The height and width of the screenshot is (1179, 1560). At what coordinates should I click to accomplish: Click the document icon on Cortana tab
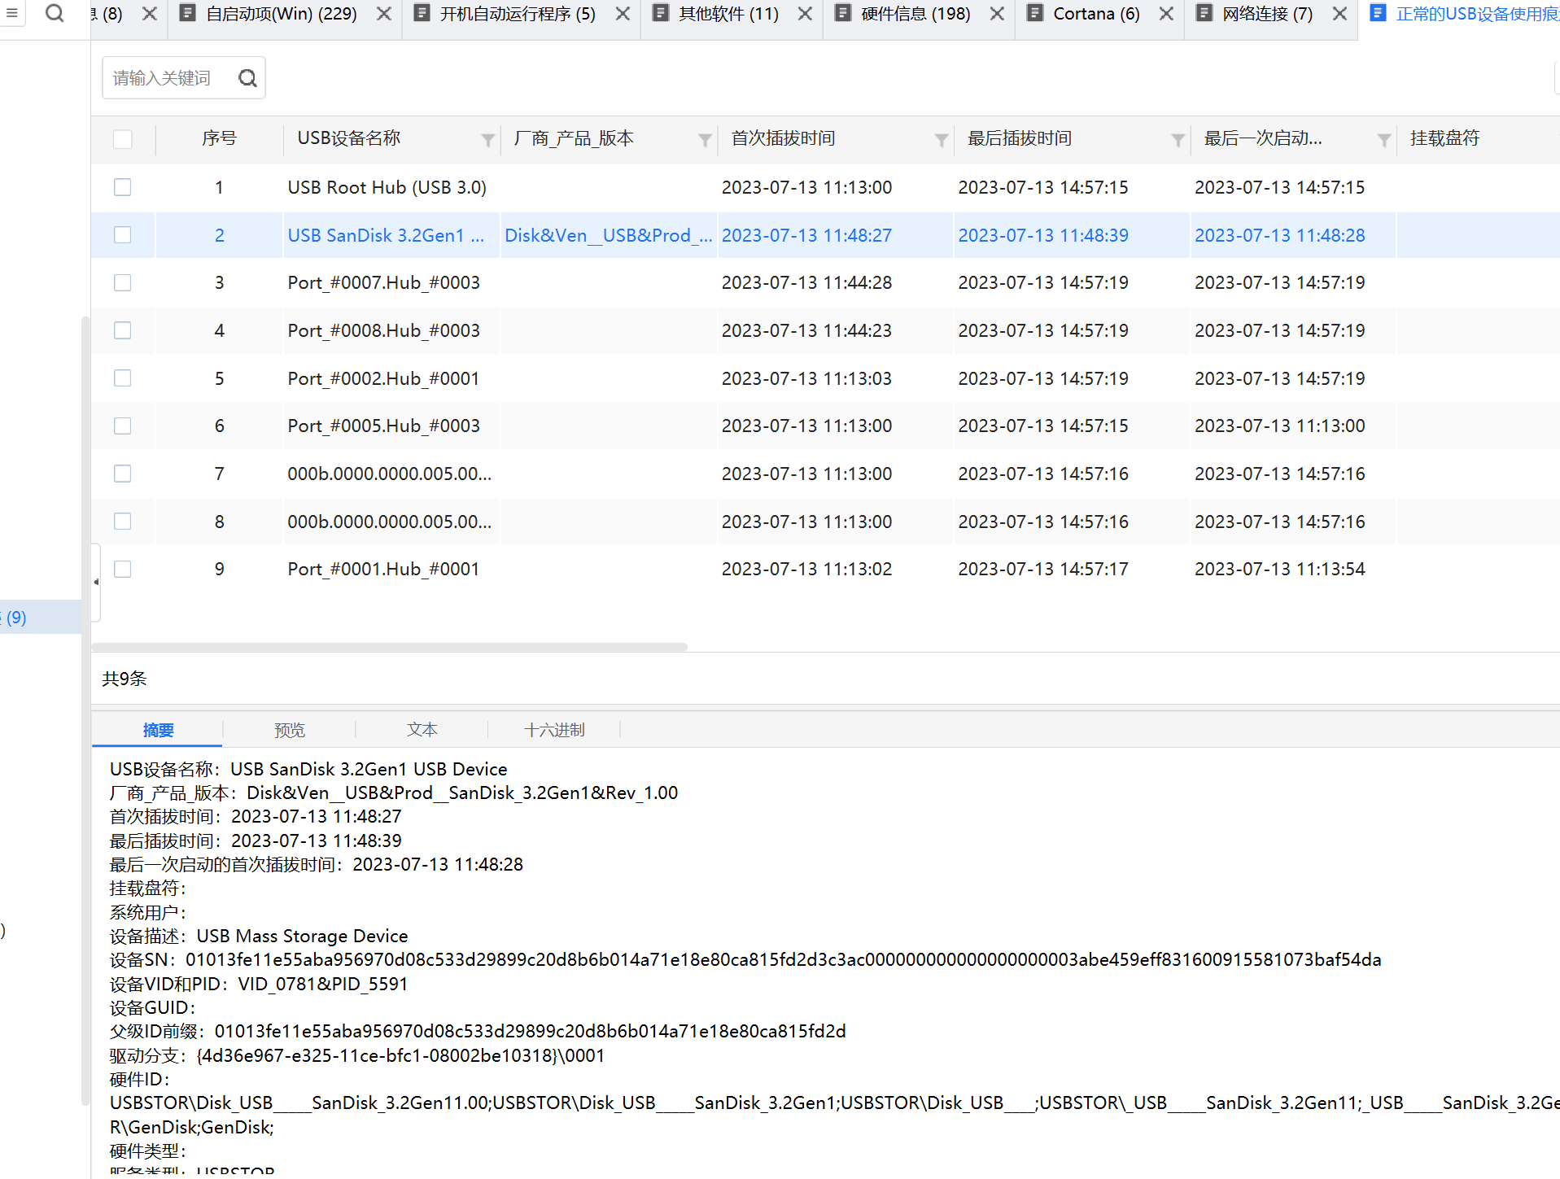(x=1035, y=13)
